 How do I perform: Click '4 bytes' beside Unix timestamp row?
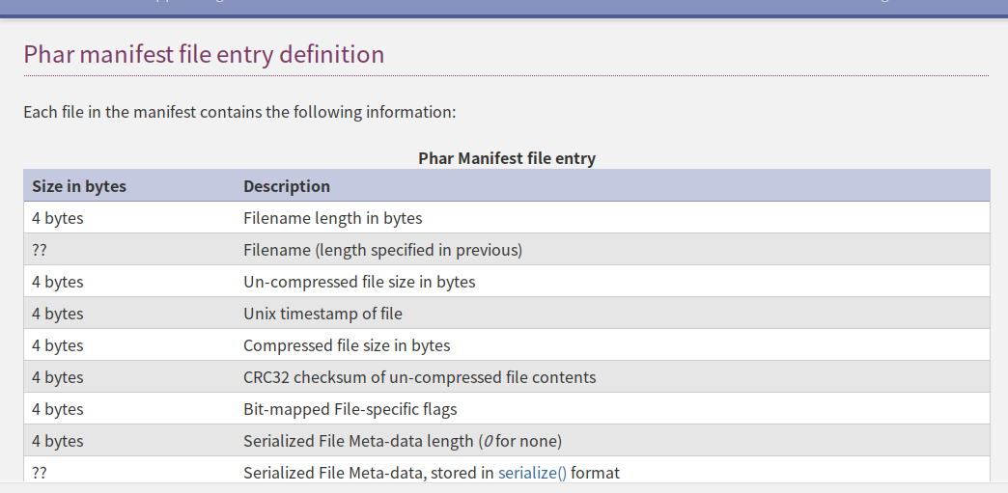coord(57,314)
